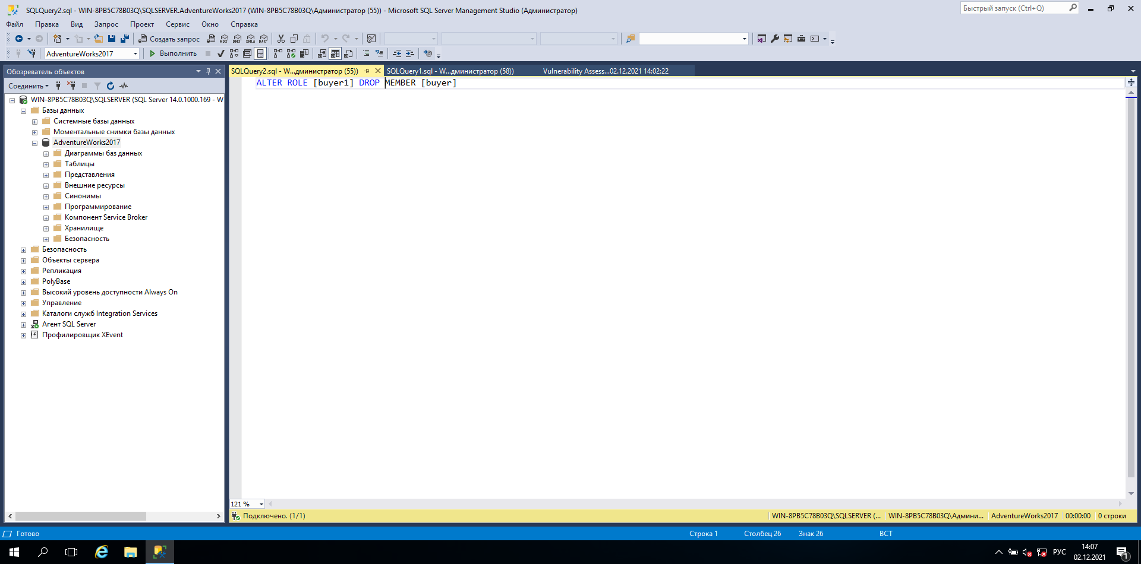Refresh the Object Explorer tree
This screenshot has height=564, width=1141.
pos(111,85)
